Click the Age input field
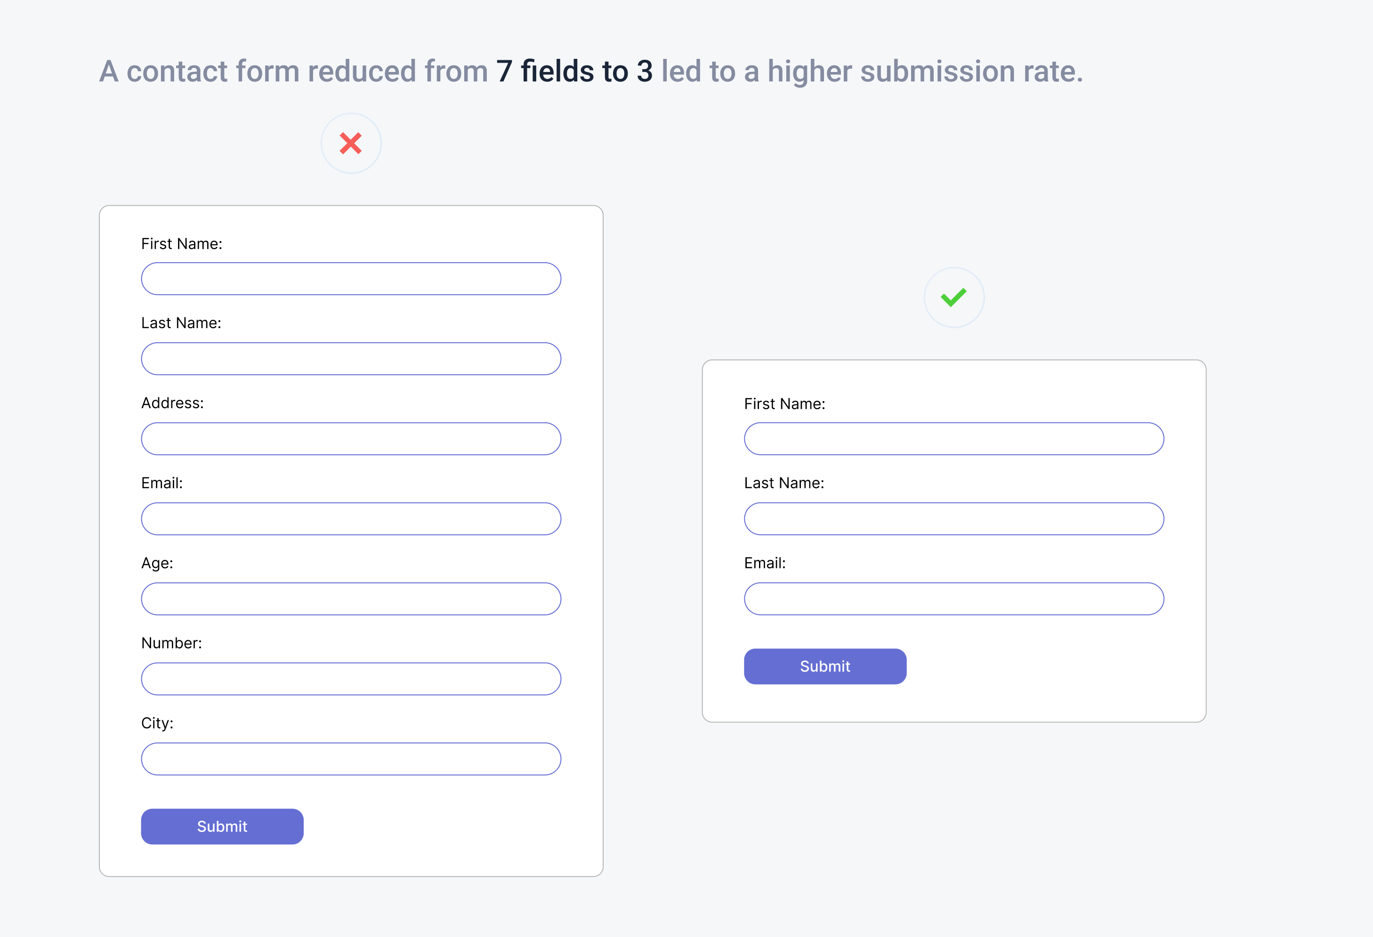This screenshot has width=1373, height=937. [351, 599]
